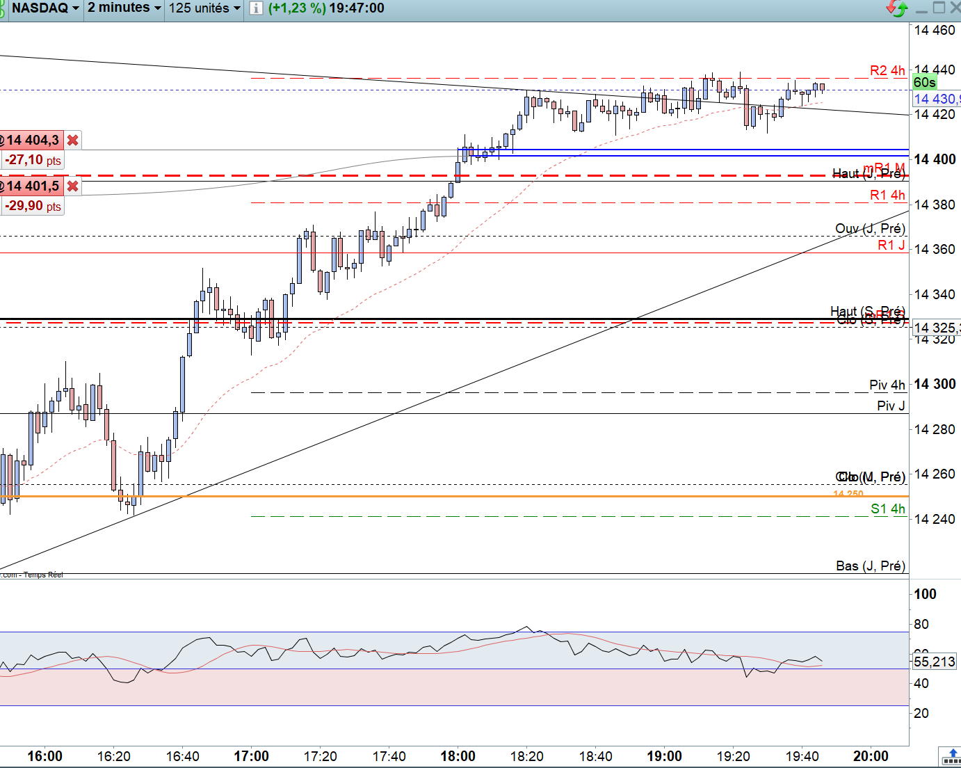This screenshot has height=768, width=961.
Task: Click 16:40 on the time axis
Action: [183, 756]
